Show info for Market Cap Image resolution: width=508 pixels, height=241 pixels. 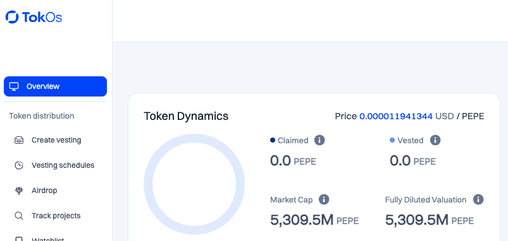click(324, 199)
